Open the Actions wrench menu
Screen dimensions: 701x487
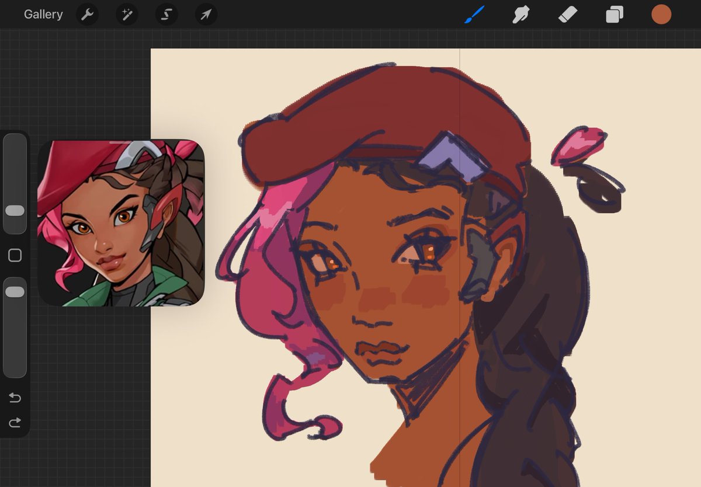pos(87,15)
